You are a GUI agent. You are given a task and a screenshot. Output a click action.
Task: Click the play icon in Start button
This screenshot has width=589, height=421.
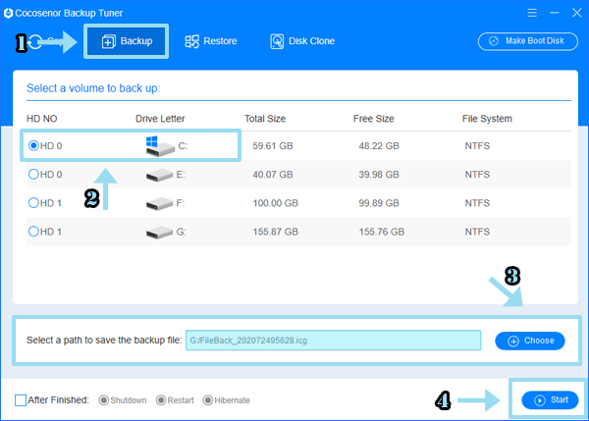540,400
